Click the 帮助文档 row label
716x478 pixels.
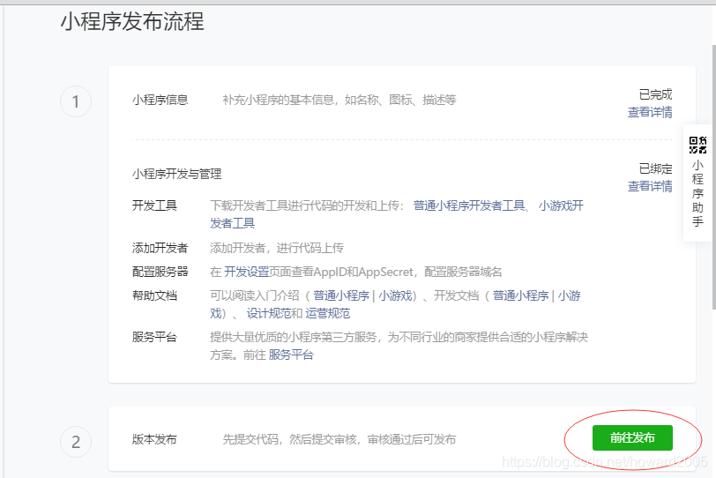[x=154, y=295]
